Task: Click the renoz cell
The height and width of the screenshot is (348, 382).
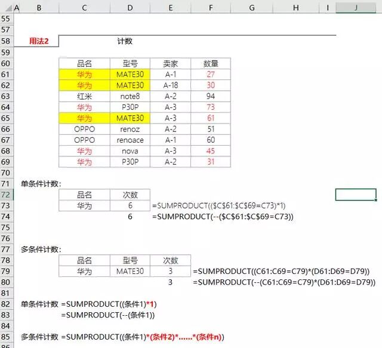Action: coord(130,129)
